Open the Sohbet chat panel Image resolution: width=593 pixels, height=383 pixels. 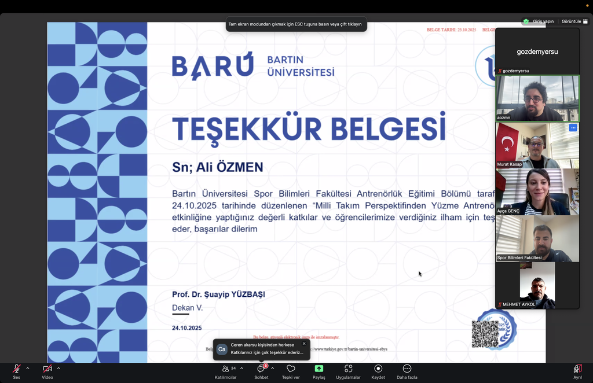pyautogui.click(x=261, y=369)
